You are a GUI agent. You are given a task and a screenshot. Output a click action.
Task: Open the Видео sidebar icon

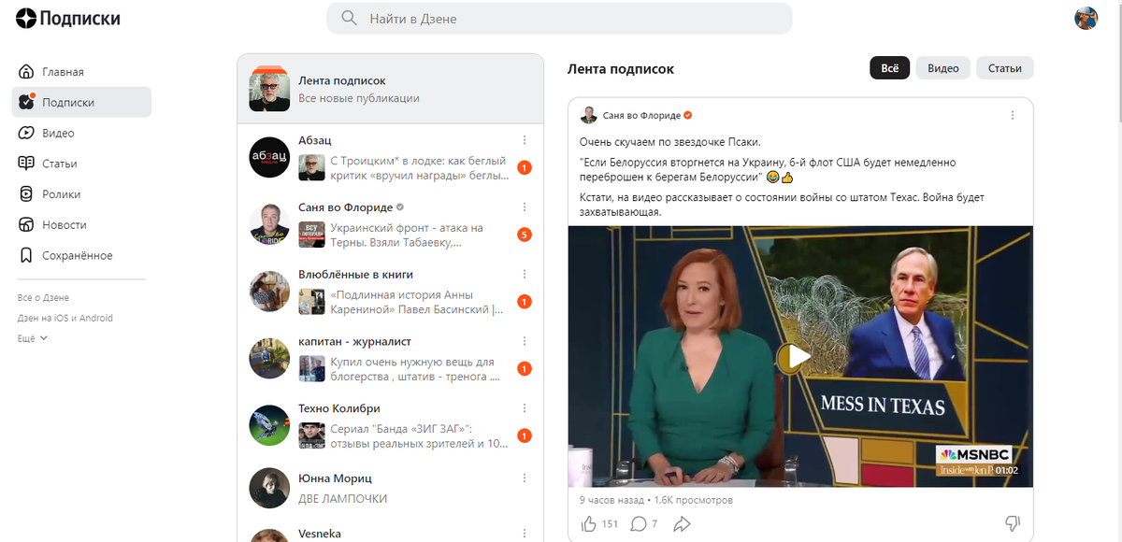tap(26, 133)
